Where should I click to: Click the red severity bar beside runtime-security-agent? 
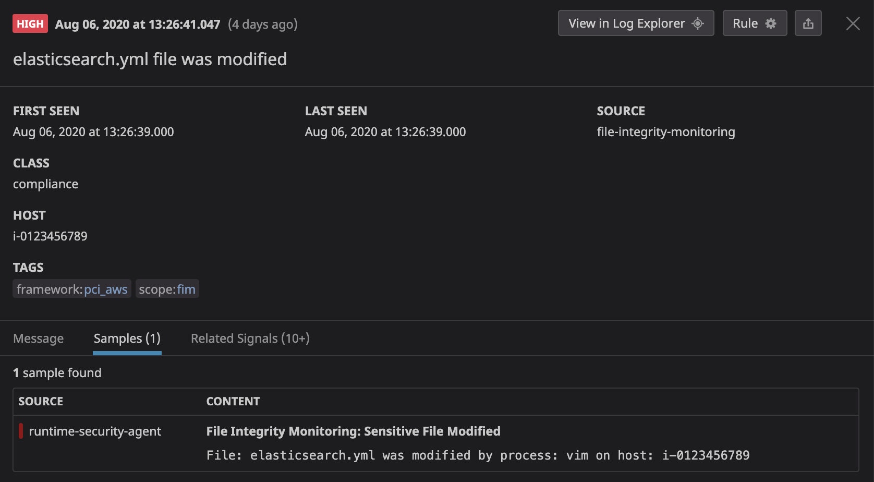pos(21,431)
